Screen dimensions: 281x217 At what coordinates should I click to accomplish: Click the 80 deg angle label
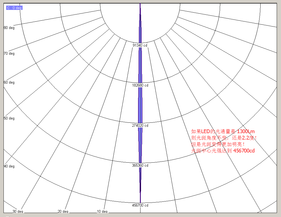click(9, 28)
